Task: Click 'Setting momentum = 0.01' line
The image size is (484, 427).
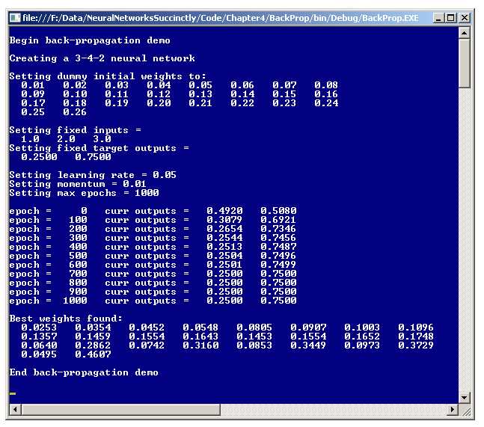Action: pos(78,184)
